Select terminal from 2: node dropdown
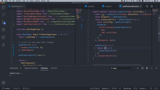Screen dimensions: 160x90 (122, 68)
